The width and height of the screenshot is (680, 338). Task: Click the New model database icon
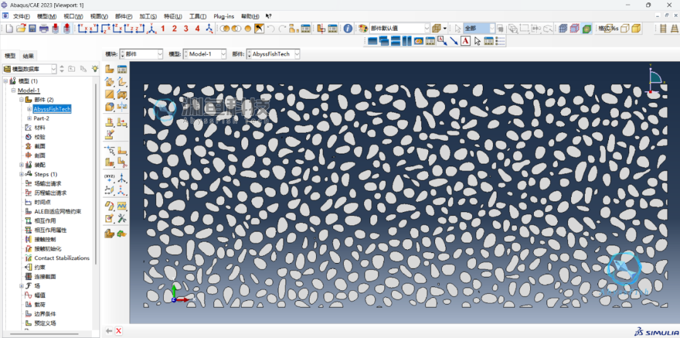coord(9,28)
